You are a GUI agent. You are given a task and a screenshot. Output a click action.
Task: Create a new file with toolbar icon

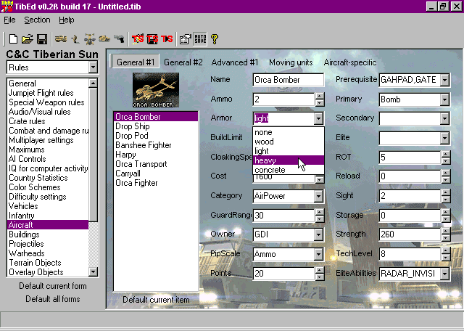coord(13,38)
